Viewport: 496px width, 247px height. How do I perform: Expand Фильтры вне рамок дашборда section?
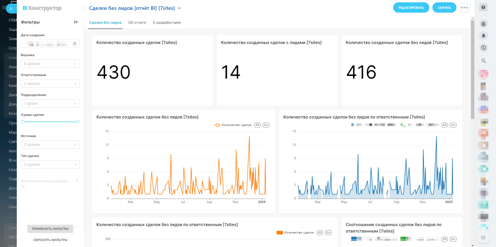(x=77, y=181)
